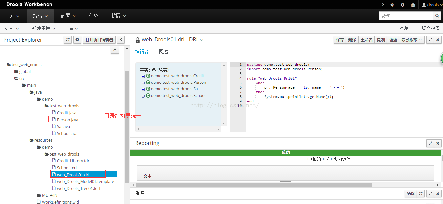Open Project Explorer gear options
443x204 pixels.
[77, 40]
